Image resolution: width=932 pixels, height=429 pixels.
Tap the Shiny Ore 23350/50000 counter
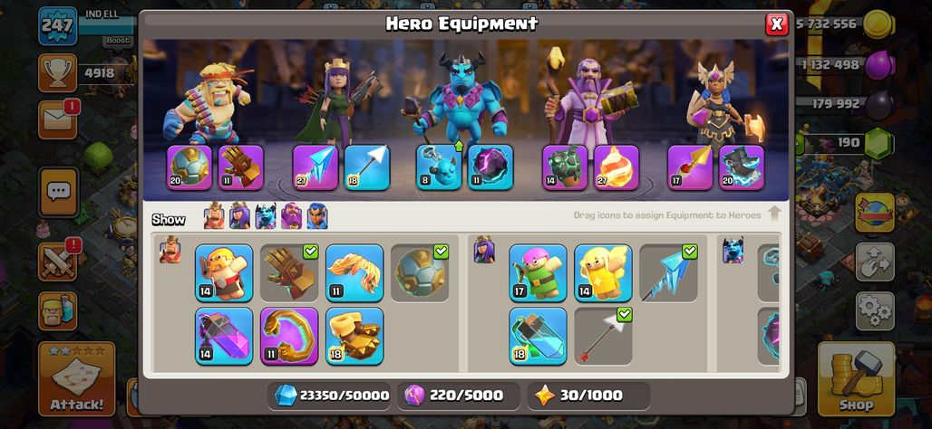[330, 396]
